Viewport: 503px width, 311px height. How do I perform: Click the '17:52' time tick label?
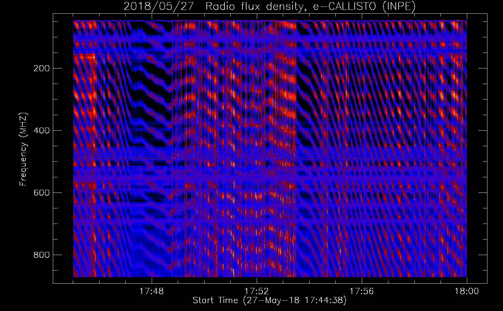point(256,291)
